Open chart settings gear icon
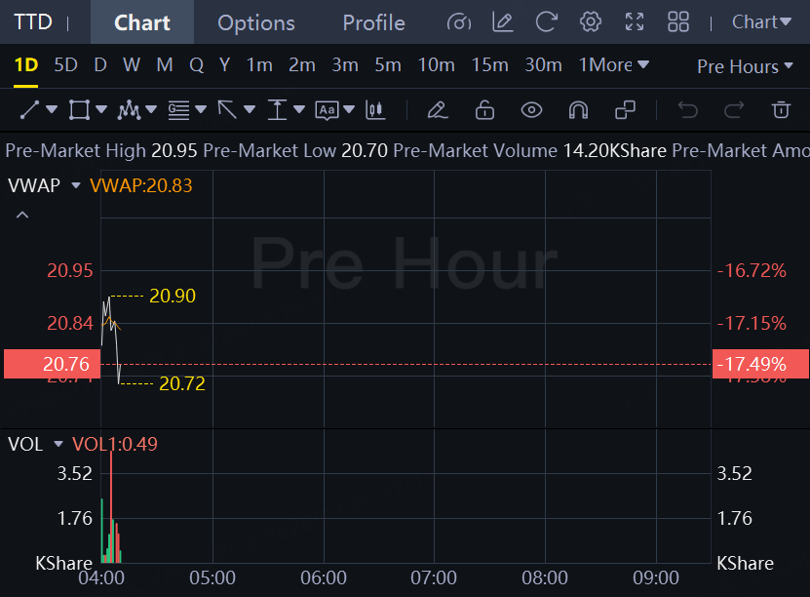 pyautogui.click(x=590, y=22)
